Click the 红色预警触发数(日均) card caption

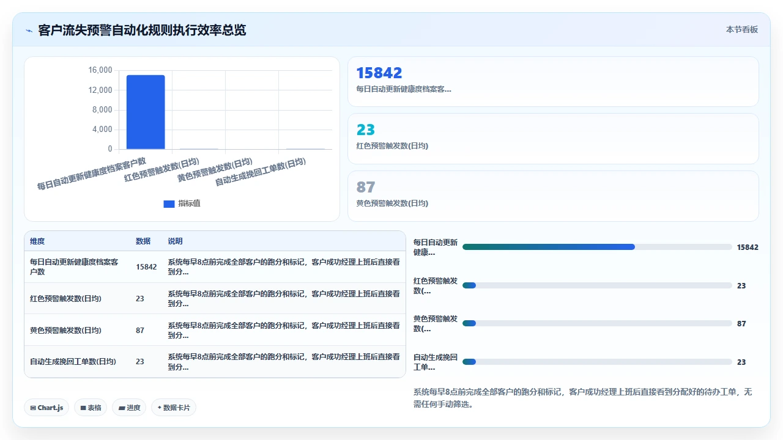(392, 146)
